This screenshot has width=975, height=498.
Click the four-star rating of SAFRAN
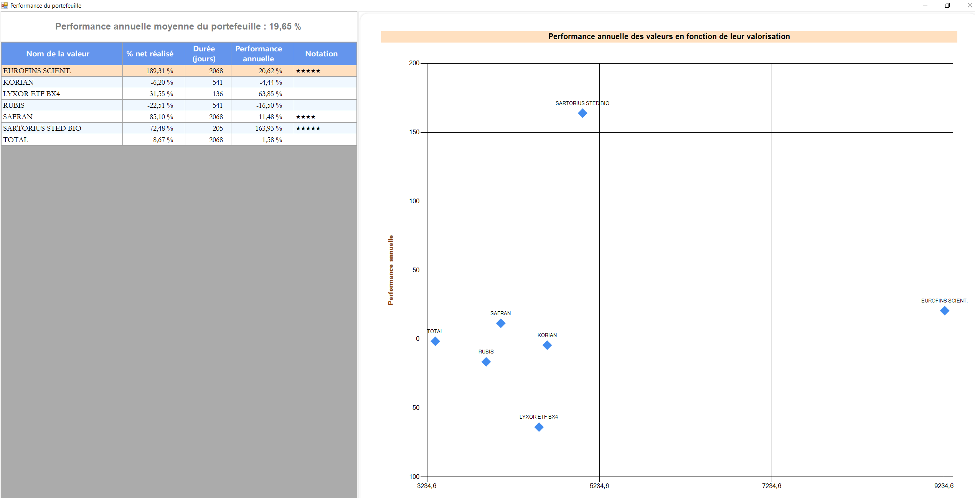[306, 117]
